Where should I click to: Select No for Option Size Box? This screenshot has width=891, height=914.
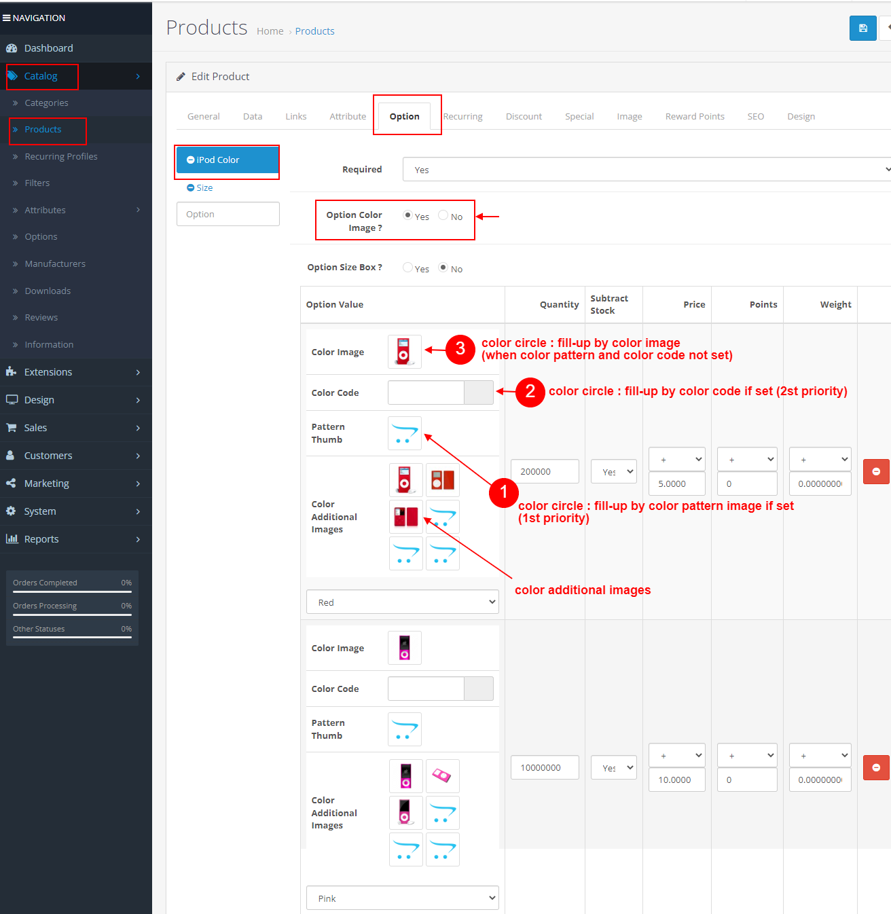pos(443,268)
